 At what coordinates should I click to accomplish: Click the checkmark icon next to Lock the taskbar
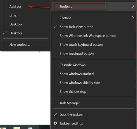pos(55,114)
